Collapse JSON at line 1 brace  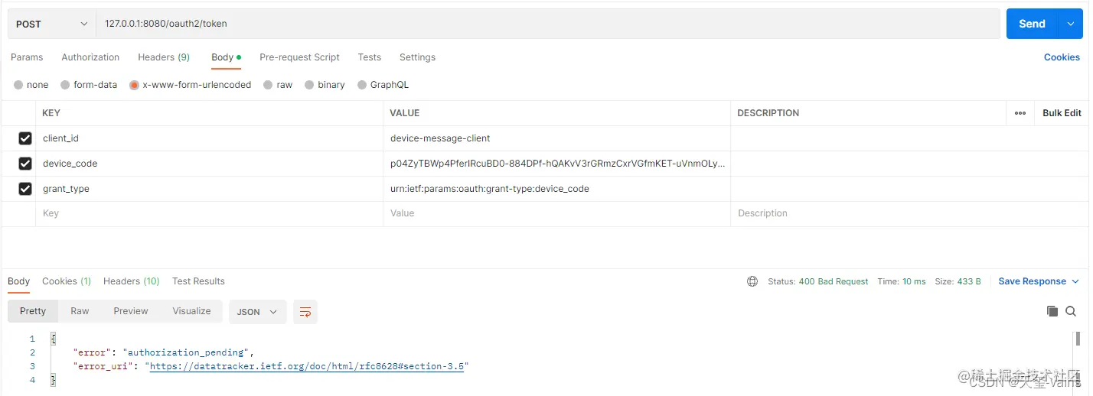pyautogui.click(x=53, y=339)
